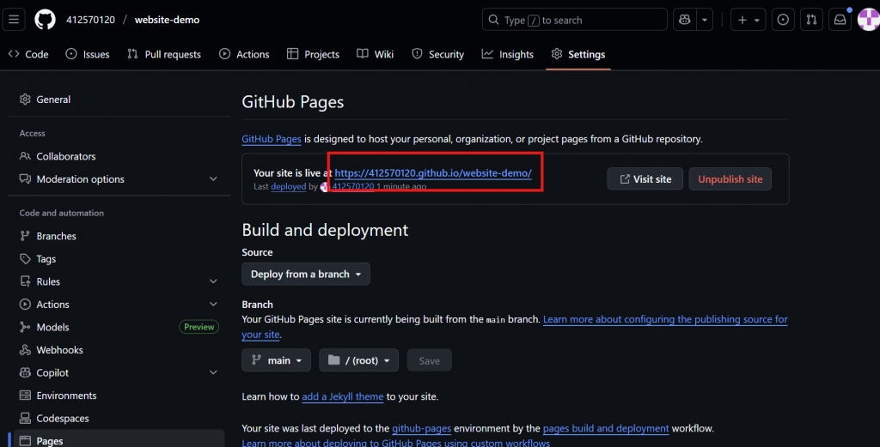The image size is (880, 447).
Task: Open the Code tab
Action: [28, 54]
